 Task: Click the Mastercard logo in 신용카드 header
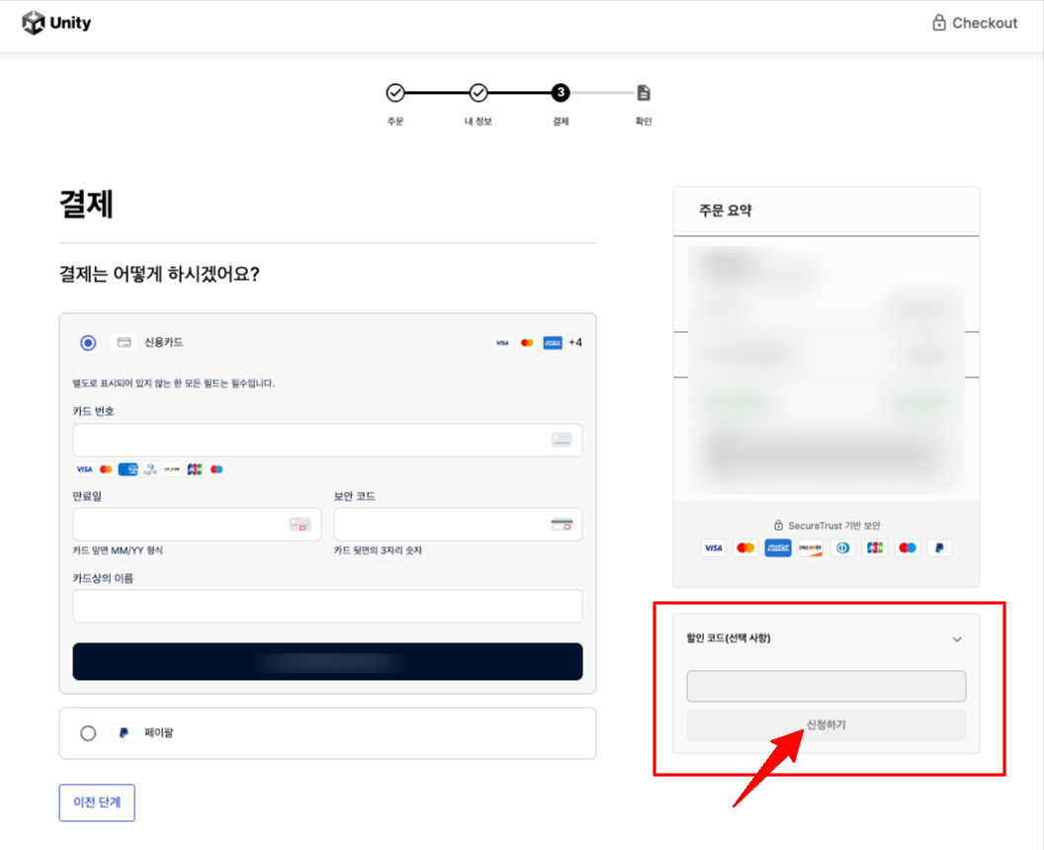(527, 343)
